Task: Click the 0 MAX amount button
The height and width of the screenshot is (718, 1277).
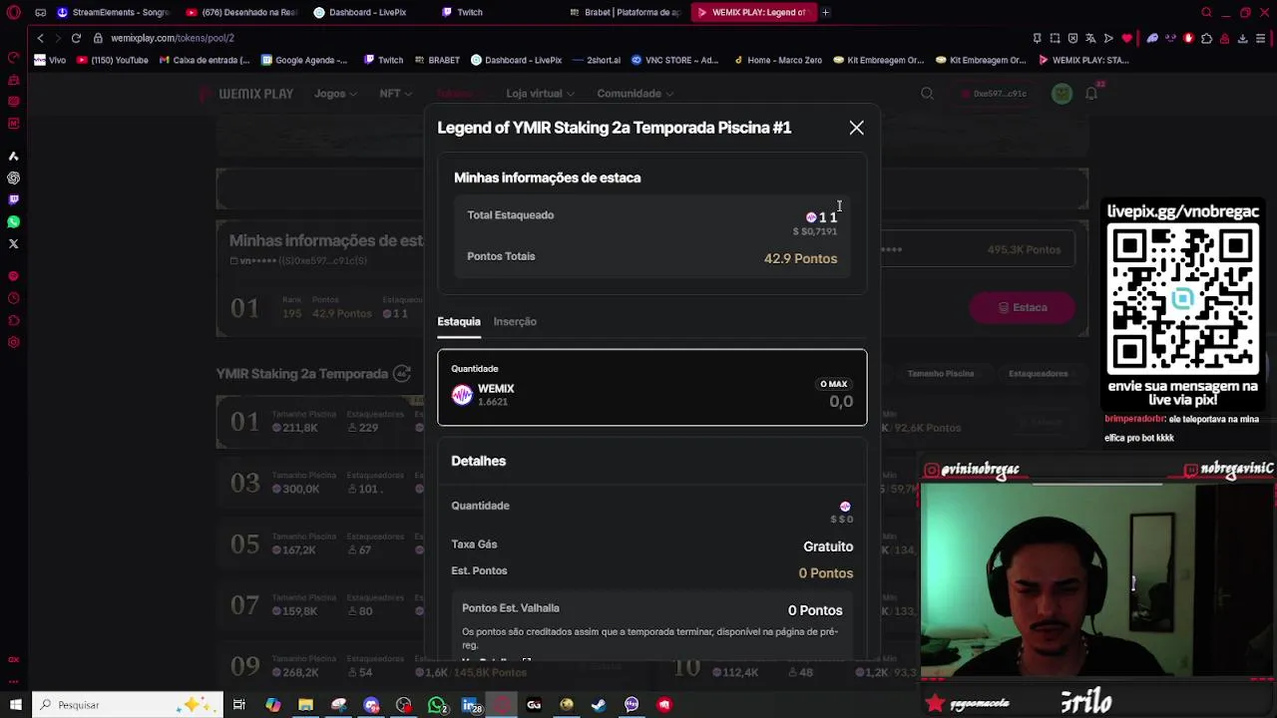Action: coord(833,384)
